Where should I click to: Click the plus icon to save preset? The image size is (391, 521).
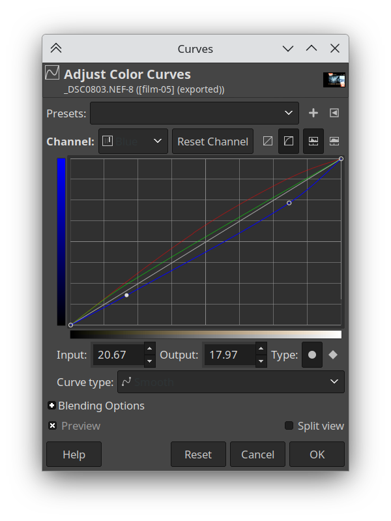[313, 113]
